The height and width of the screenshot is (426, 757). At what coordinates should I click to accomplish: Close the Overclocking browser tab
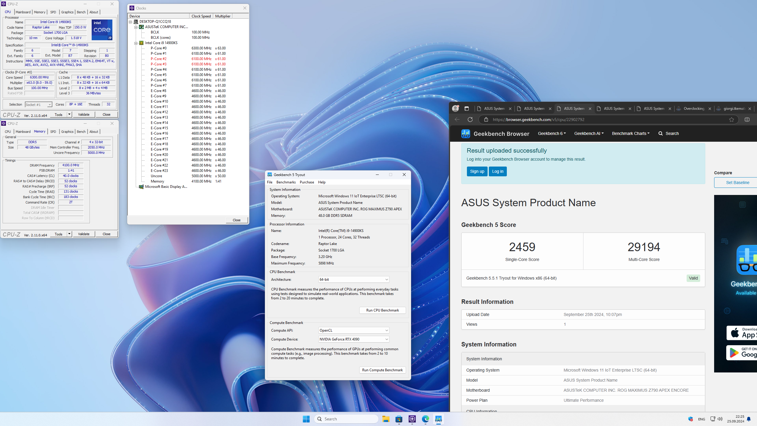pos(710,109)
